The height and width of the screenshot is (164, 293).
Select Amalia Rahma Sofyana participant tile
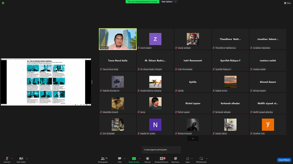point(155,82)
